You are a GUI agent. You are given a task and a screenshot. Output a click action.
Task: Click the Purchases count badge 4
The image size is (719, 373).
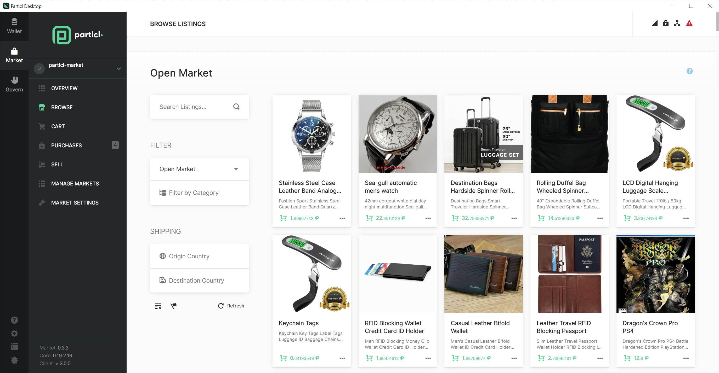pyautogui.click(x=115, y=145)
